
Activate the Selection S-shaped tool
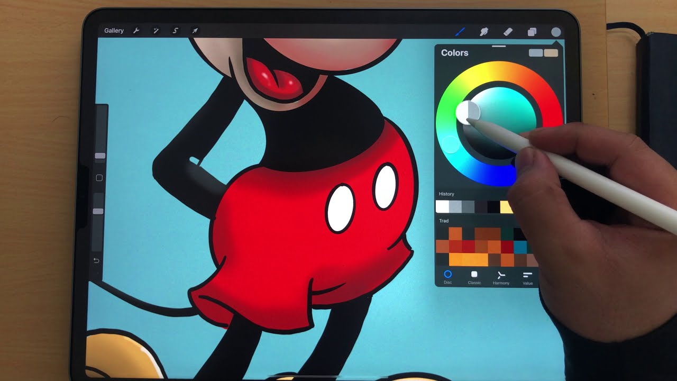[x=175, y=31]
